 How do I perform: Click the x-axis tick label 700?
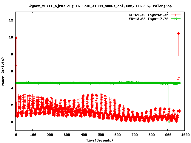click(135, 135)
